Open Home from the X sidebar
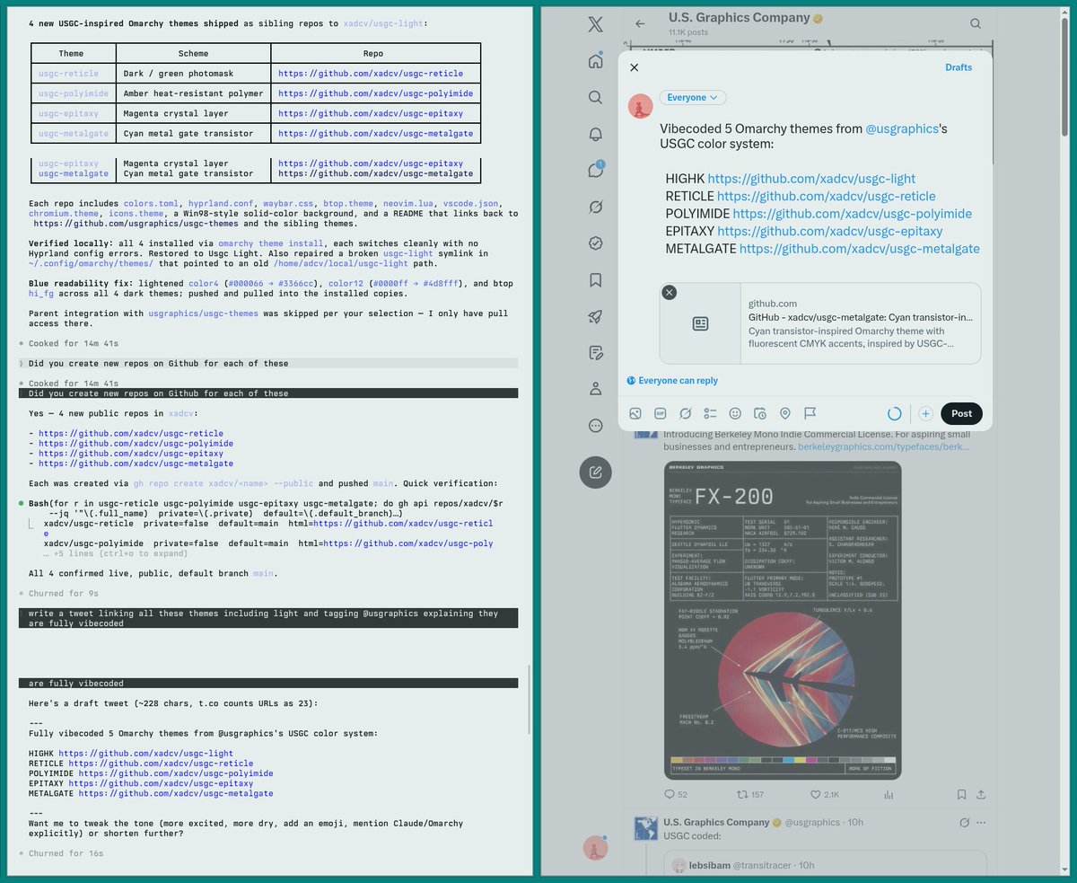The image size is (1077, 883). (x=596, y=62)
